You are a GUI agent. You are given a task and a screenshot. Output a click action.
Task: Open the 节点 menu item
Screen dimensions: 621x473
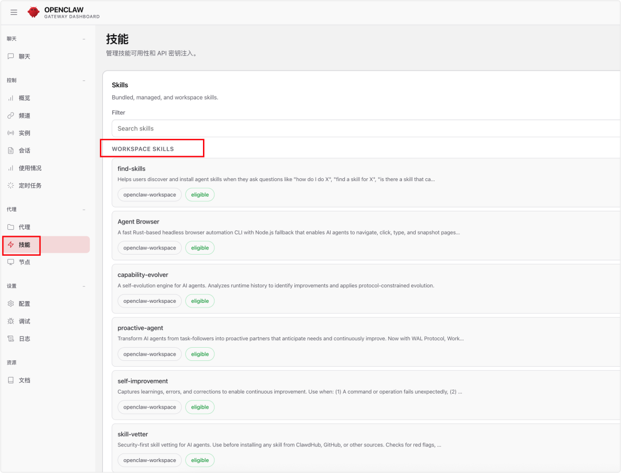coord(24,262)
